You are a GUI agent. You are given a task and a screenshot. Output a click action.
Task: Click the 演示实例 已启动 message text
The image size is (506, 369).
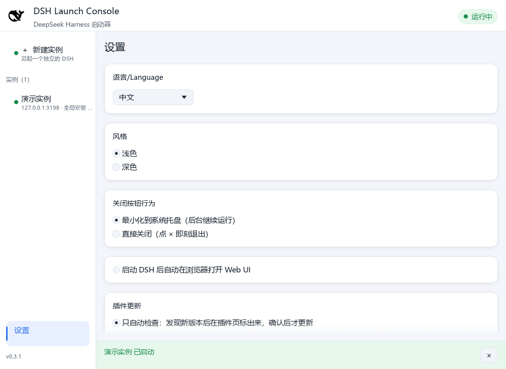pos(129,352)
